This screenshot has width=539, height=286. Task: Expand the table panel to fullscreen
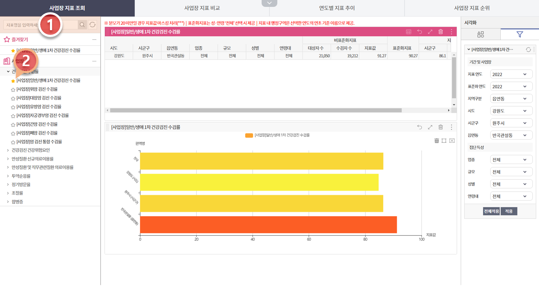pyautogui.click(x=430, y=32)
